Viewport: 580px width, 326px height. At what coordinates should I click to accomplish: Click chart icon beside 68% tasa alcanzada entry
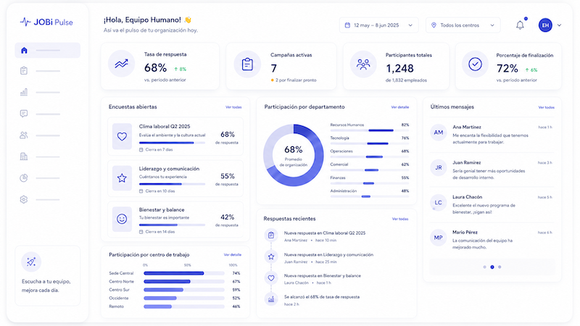271,299
